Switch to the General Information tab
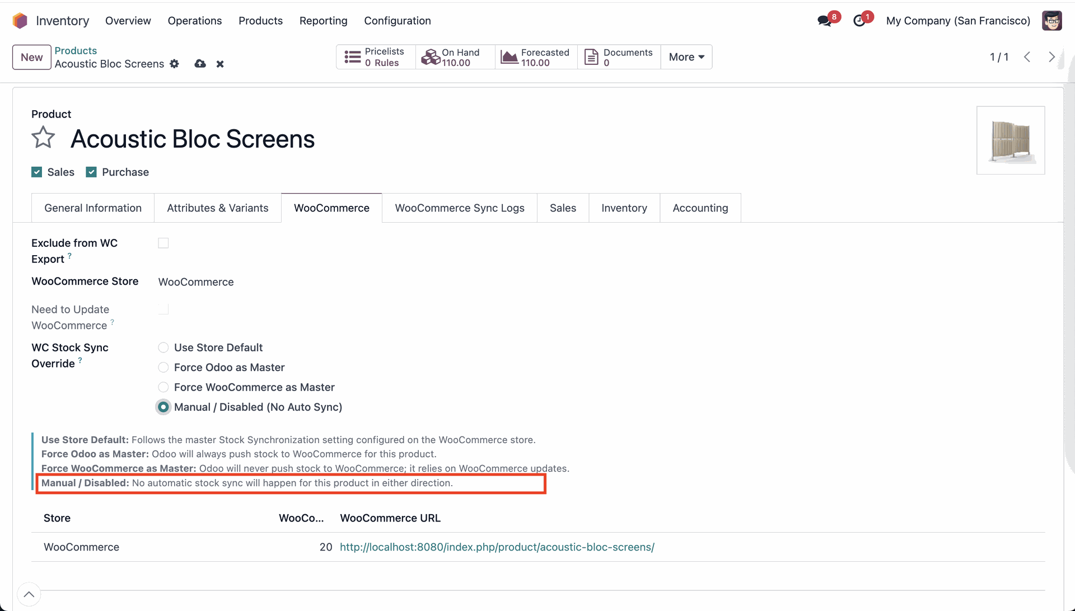The width and height of the screenshot is (1075, 611). pyautogui.click(x=93, y=208)
